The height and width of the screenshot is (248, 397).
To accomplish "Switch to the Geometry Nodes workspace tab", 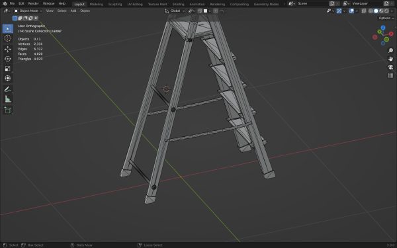I will (x=266, y=4).
